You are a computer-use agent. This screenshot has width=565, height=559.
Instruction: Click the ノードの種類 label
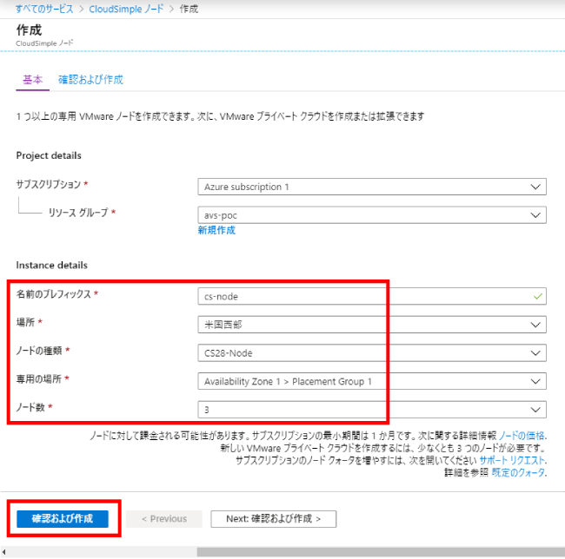[39, 351]
